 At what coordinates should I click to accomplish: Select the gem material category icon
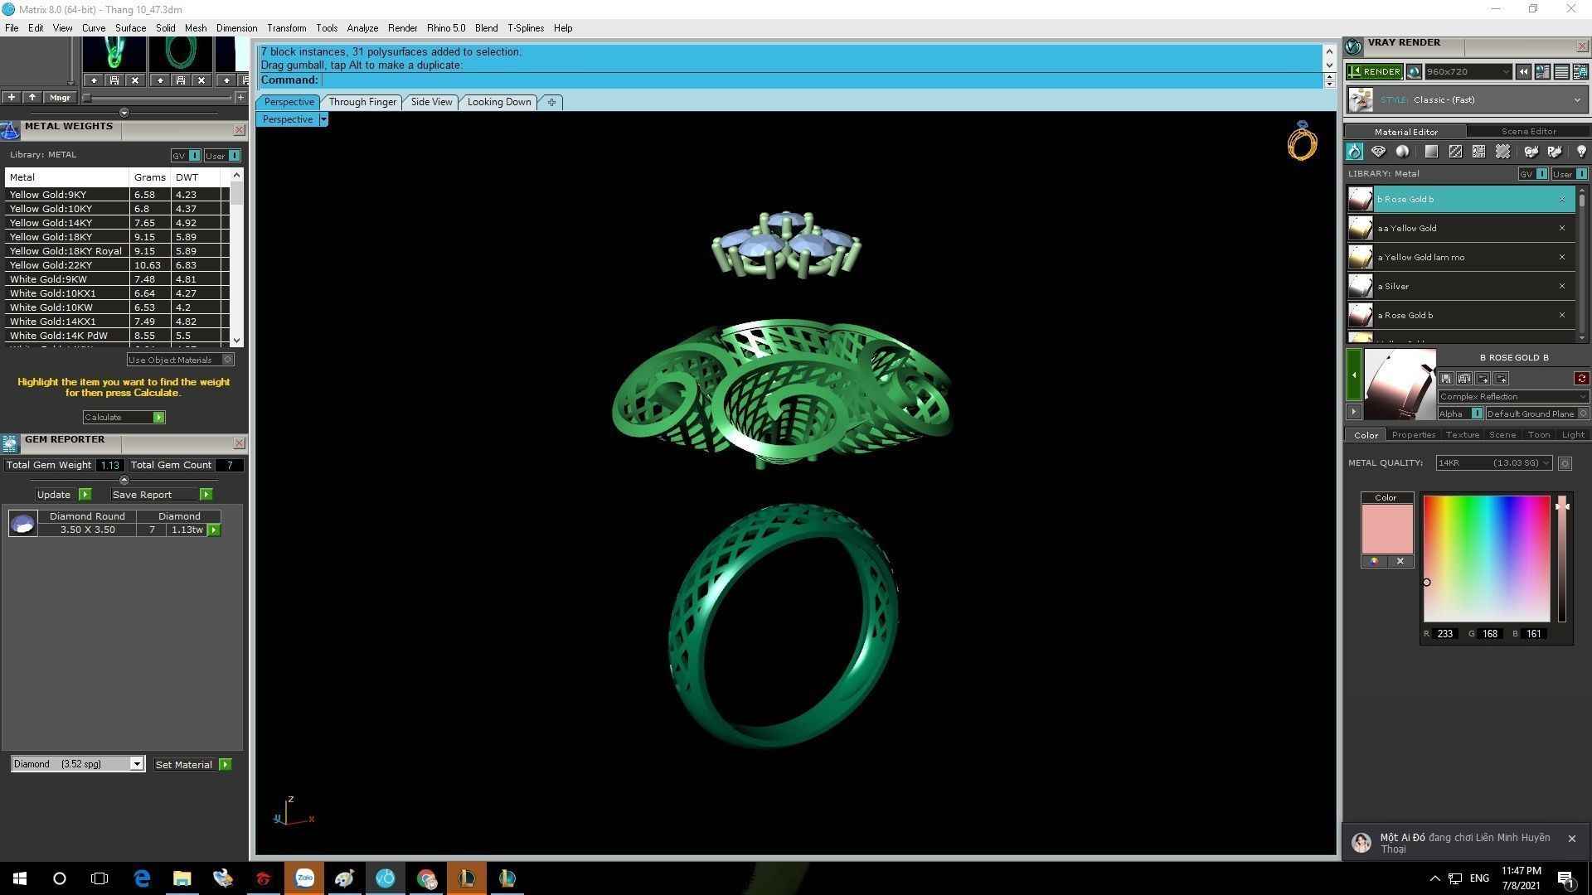(1378, 152)
